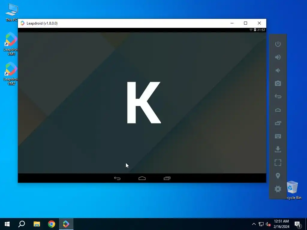Click the sidebar back arrow icon
Image resolution: width=307 pixels, height=230 pixels.
(x=278, y=96)
